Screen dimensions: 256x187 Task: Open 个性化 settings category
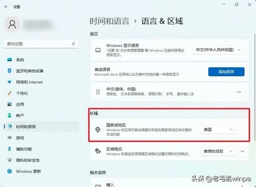[x=41, y=93]
